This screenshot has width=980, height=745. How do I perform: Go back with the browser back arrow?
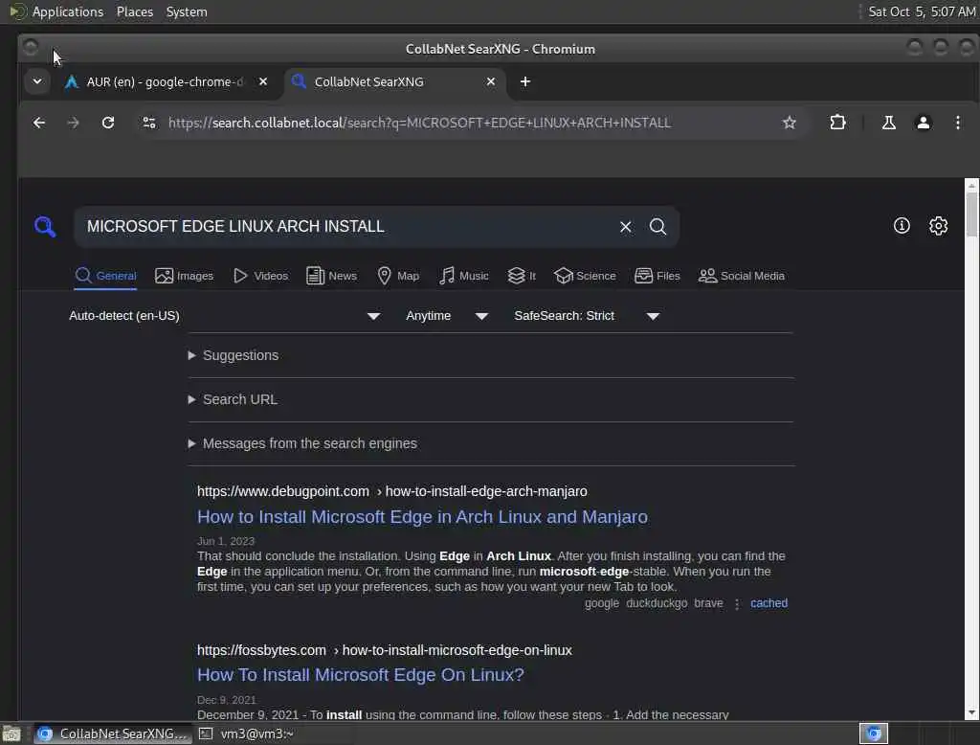pyautogui.click(x=38, y=123)
